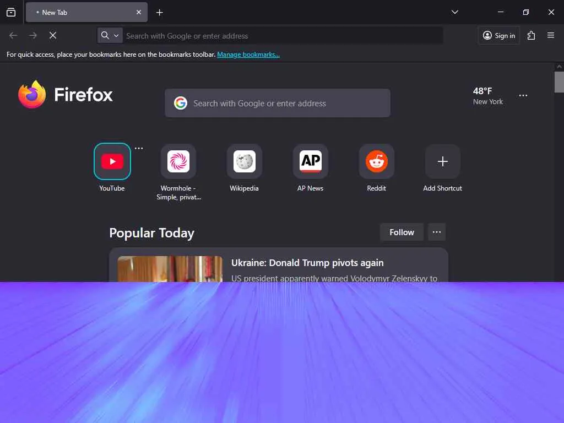Focus the Google search box on page
This screenshot has height=423, width=564.
(278, 103)
